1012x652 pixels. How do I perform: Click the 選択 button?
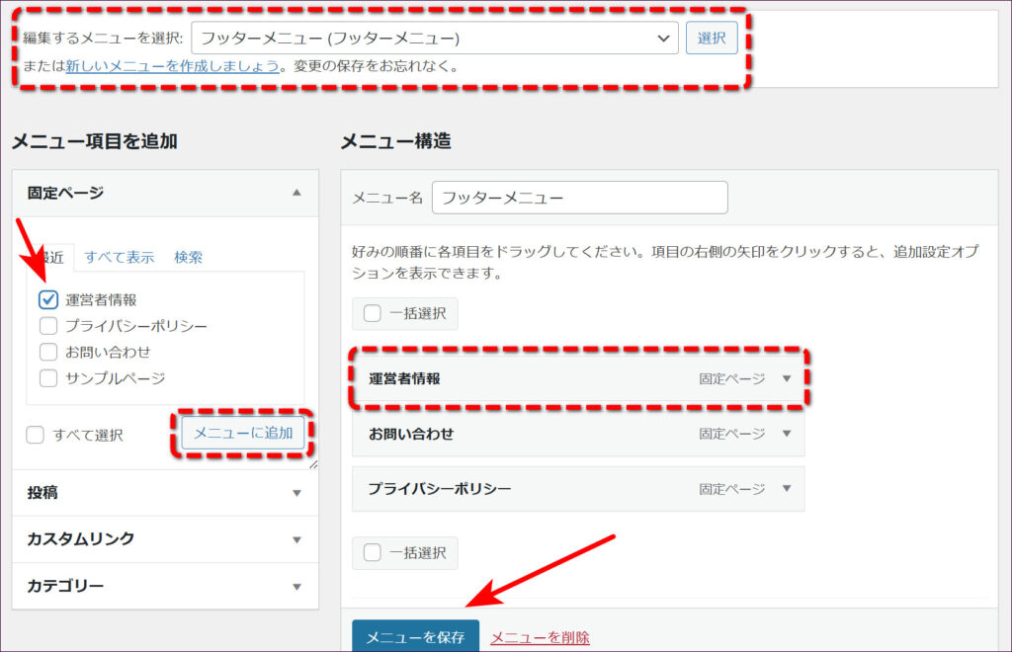[x=712, y=39]
